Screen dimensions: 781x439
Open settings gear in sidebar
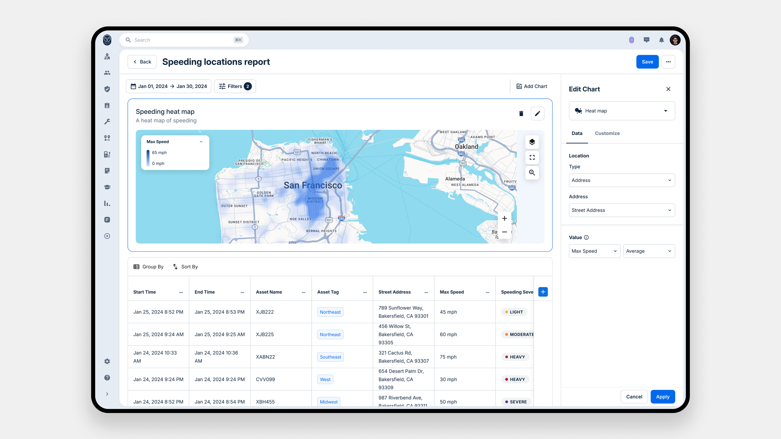coord(107,361)
